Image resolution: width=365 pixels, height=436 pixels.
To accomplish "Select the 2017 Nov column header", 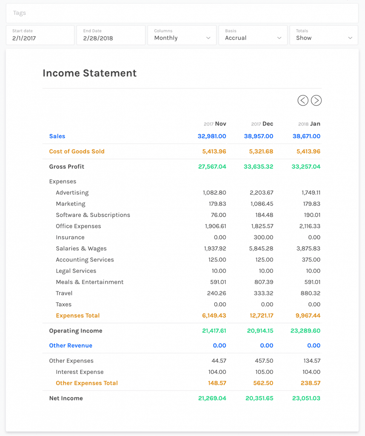I will [215, 124].
